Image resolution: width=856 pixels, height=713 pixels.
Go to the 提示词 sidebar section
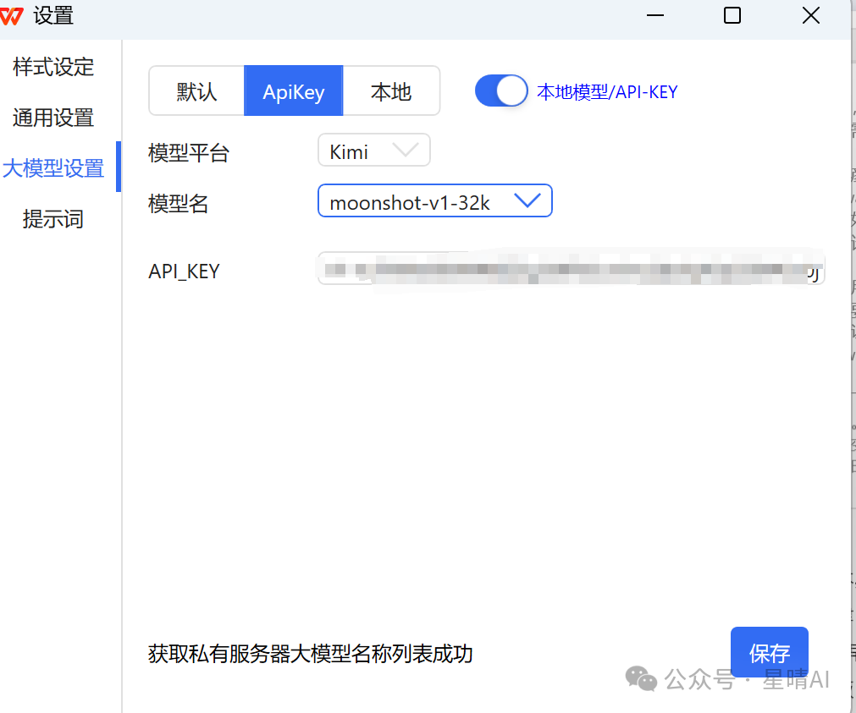coord(53,219)
